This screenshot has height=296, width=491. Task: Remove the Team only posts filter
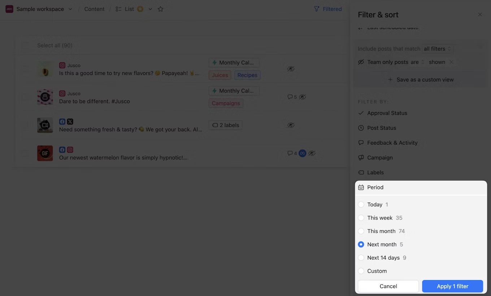tap(451, 62)
